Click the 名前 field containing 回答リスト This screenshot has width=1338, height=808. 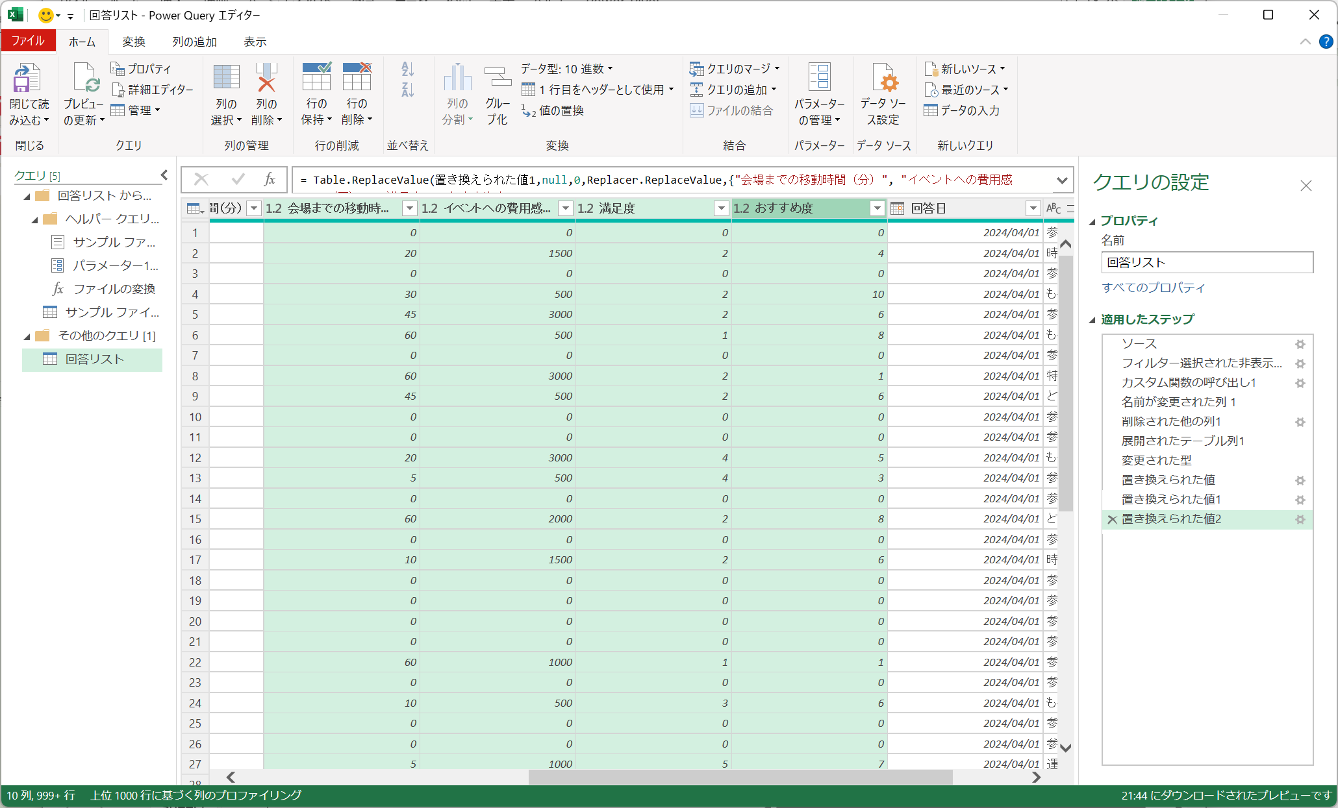pos(1207,262)
